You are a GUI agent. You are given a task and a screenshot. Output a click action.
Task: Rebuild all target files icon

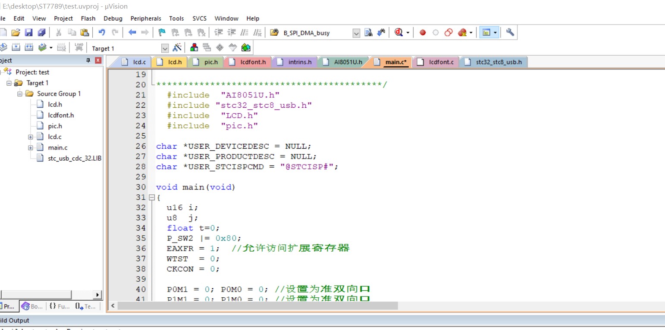(x=29, y=47)
